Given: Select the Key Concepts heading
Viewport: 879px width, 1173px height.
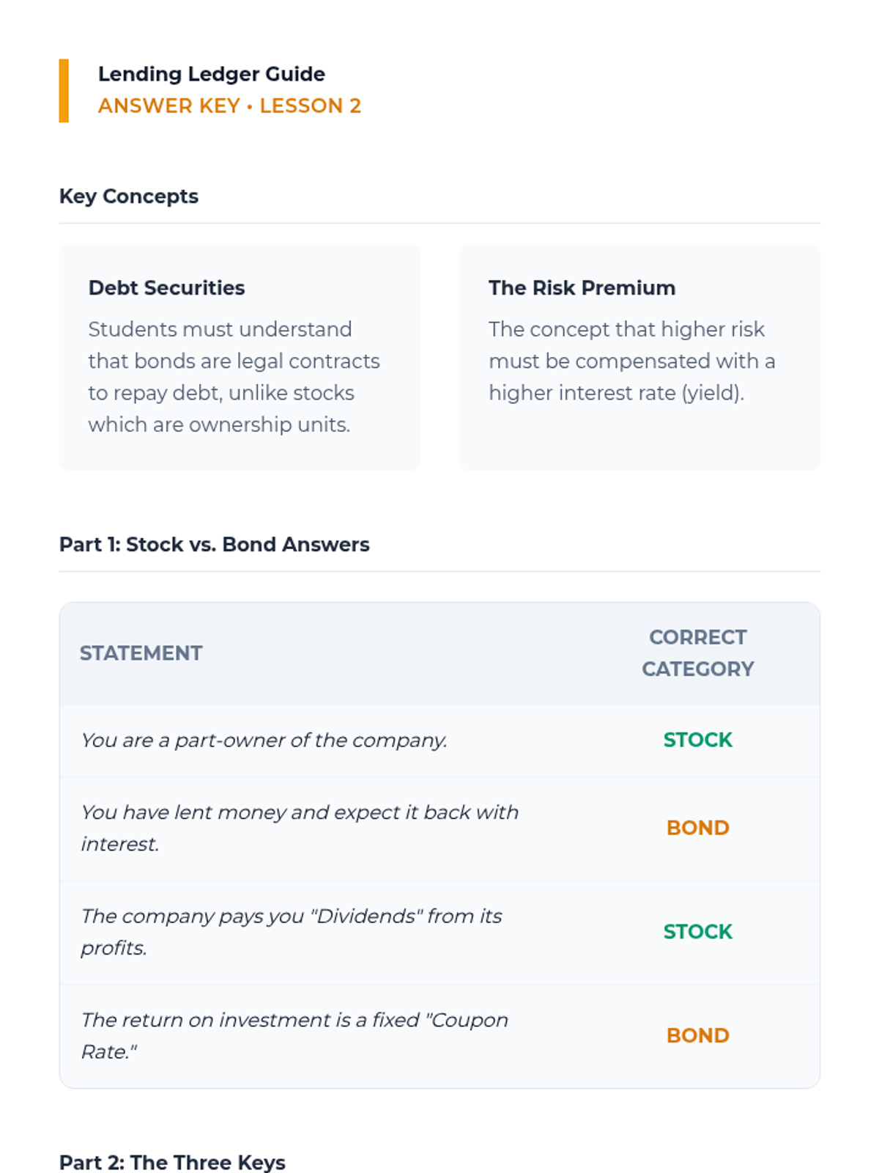Looking at the screenshot, I should (x=129, y=196).
